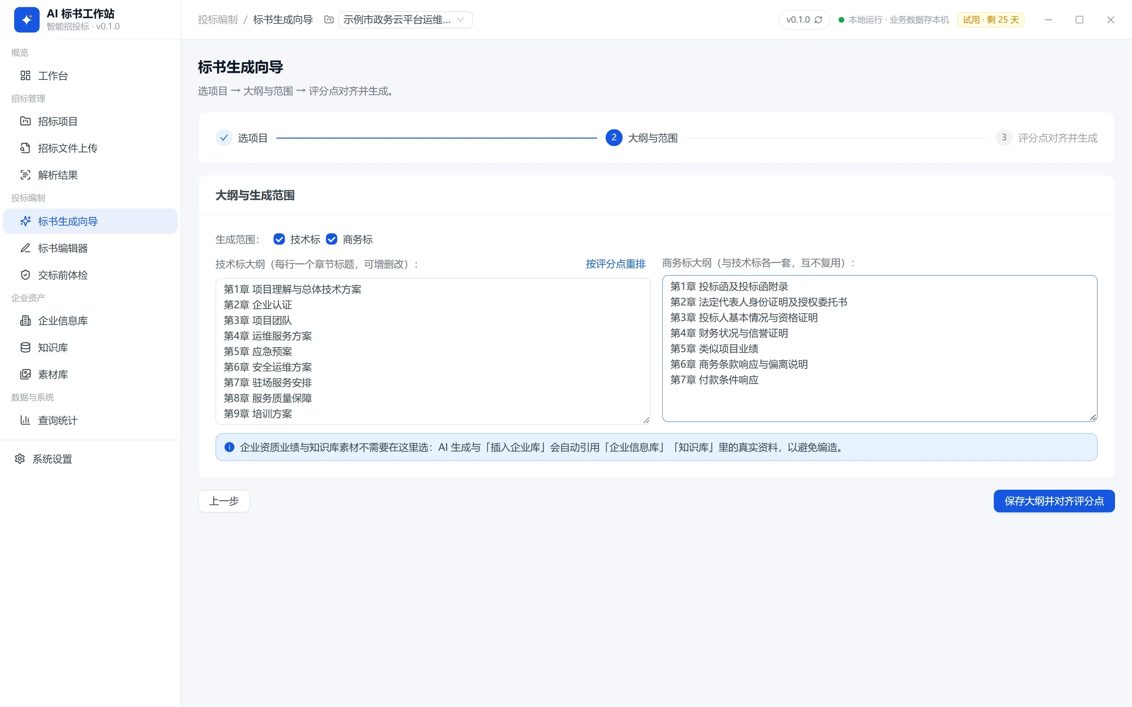Screen dimensions: 1132x707
Task: Click the blue info icon in notice
Action: pyautogui.click(x=229, y=447)
